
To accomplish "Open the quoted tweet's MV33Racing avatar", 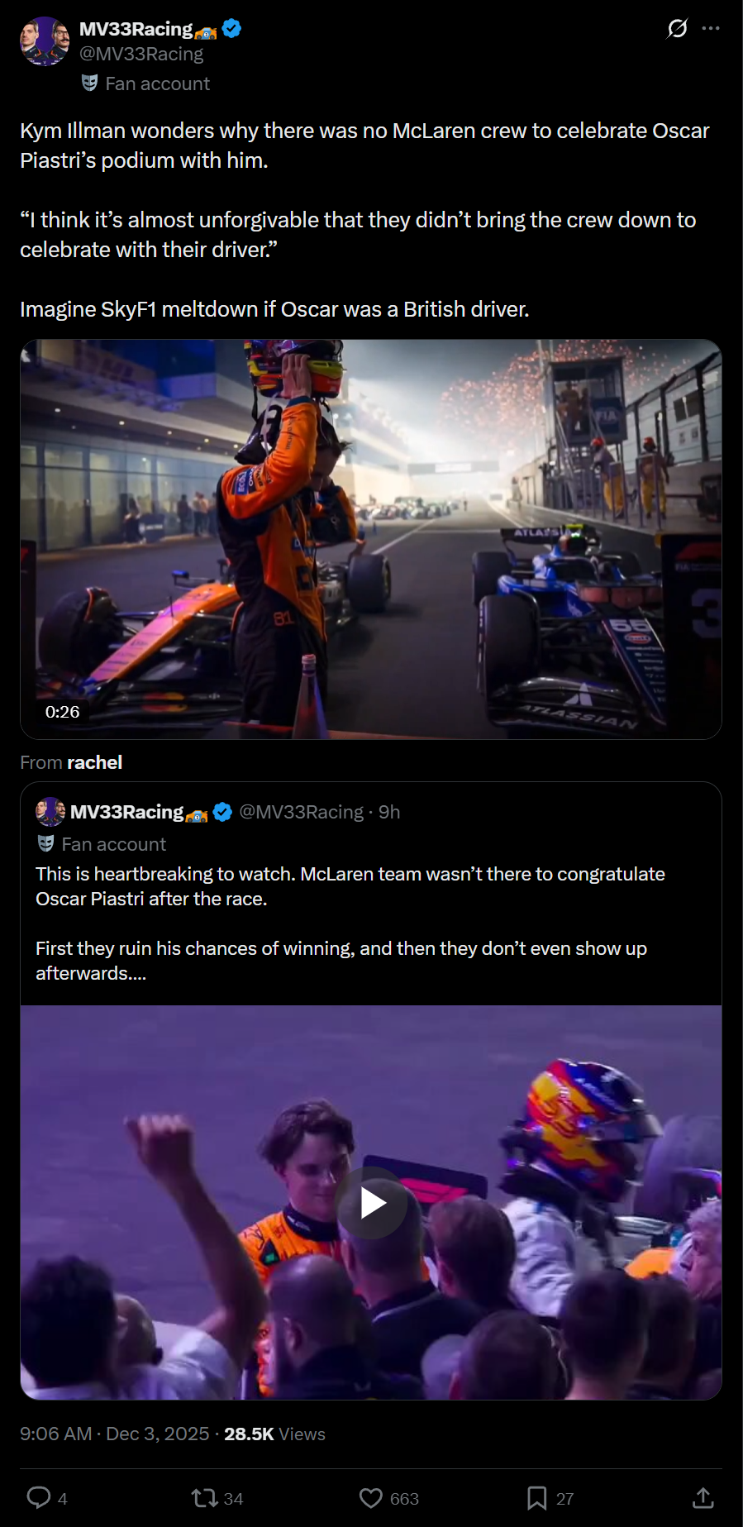I will (50, 812).
